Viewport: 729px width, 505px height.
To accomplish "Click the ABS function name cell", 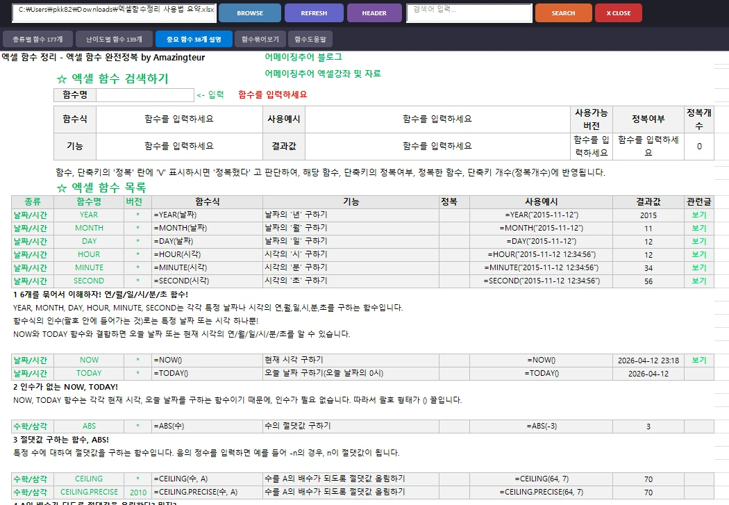I will [89, 426].
